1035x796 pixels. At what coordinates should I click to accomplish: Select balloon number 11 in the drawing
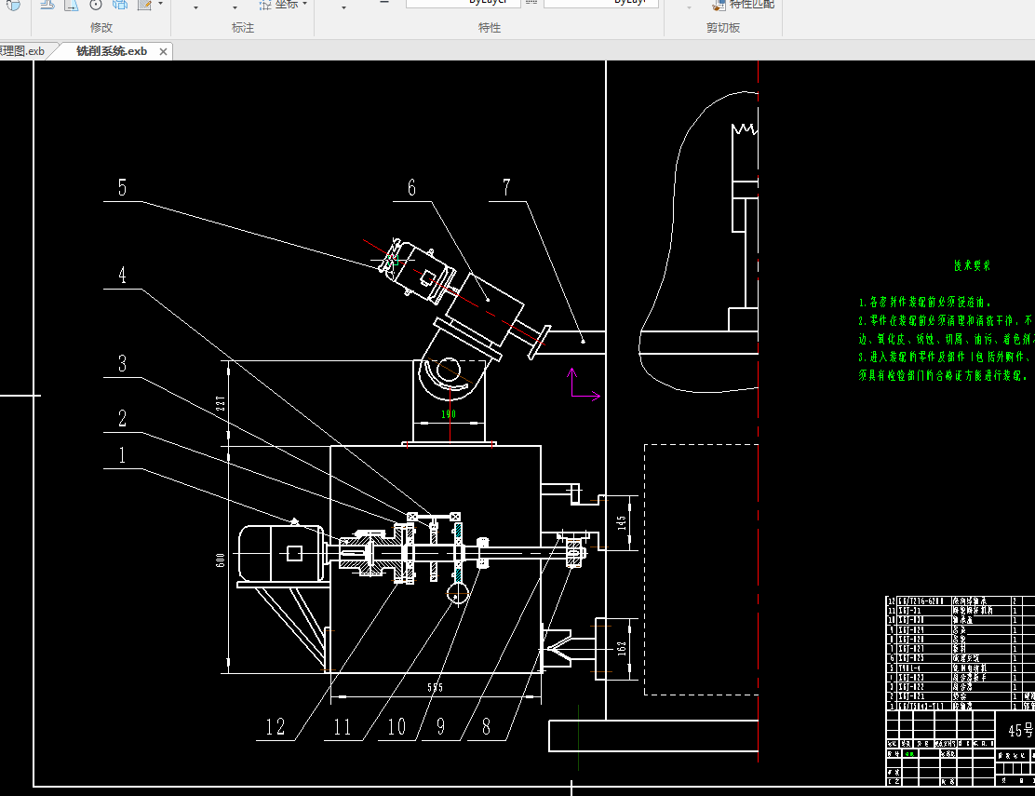pos(343,727)
